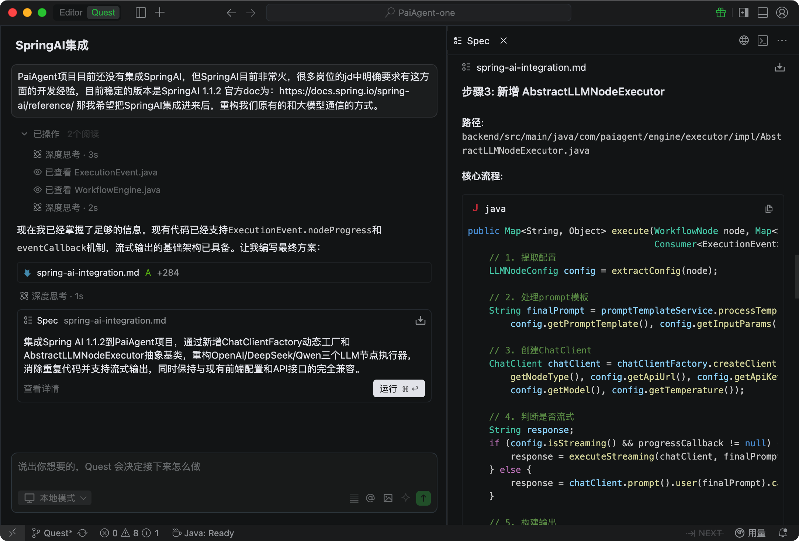
Task: Click the gift icon in title bar
Action: point(720,13)
